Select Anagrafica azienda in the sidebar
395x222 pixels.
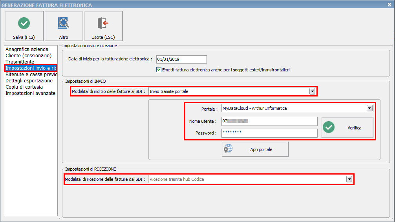(27, 49)
